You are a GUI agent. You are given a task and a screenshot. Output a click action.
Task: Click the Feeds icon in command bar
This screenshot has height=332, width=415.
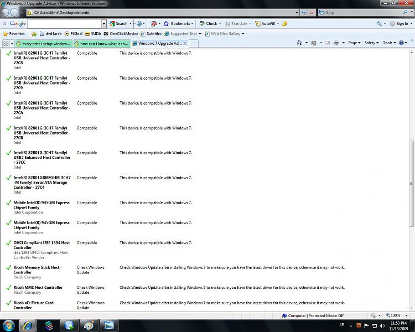pos(314,43)
